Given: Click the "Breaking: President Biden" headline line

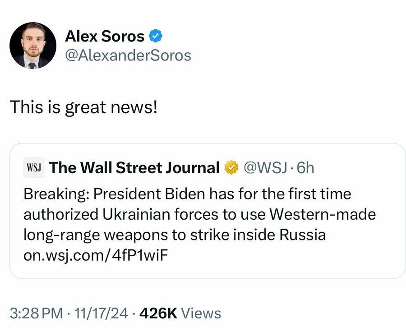Looking at the screenshot, I should pos(187,194).
